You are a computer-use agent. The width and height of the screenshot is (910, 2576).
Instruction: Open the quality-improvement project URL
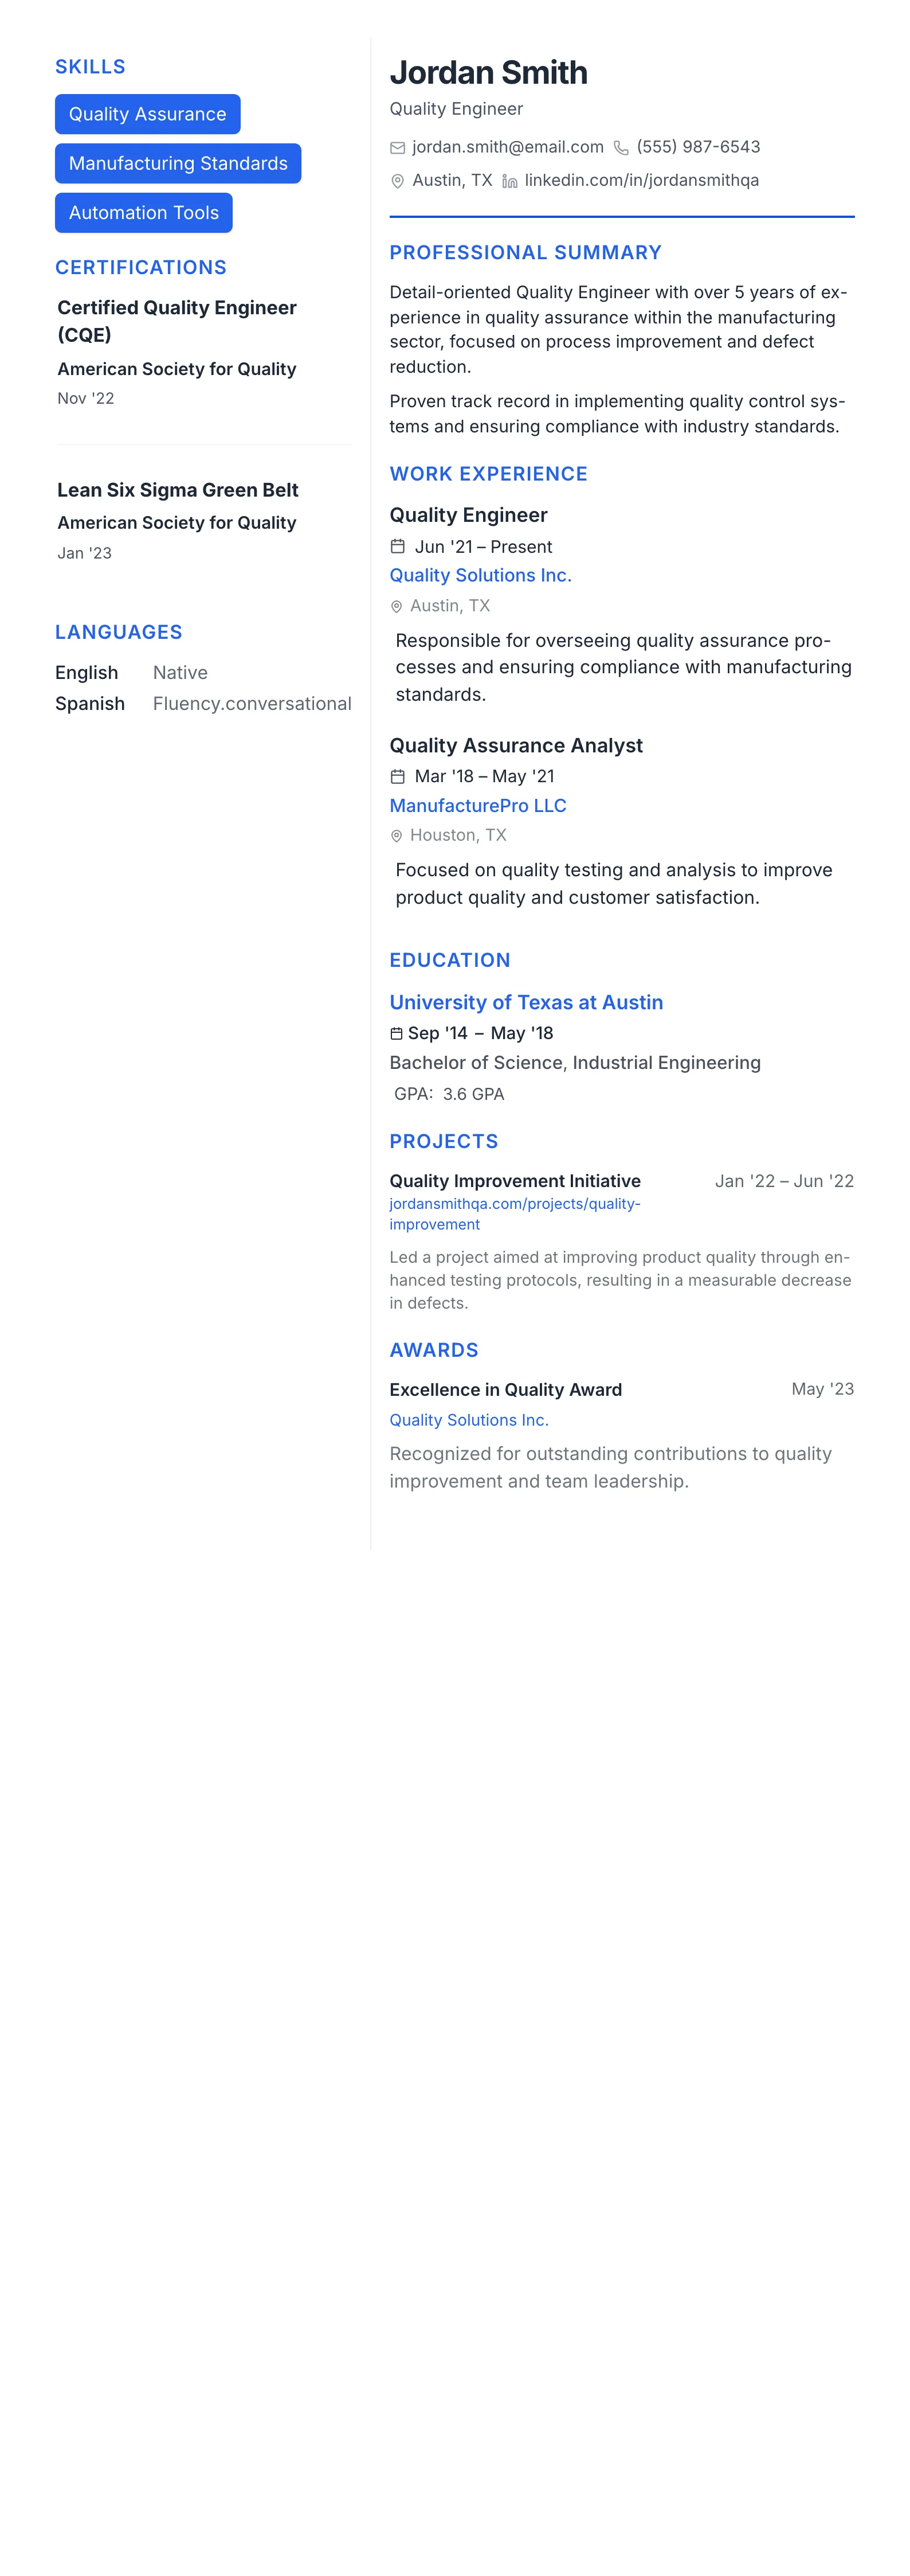pyautogui.click(x=515, y=1214)
